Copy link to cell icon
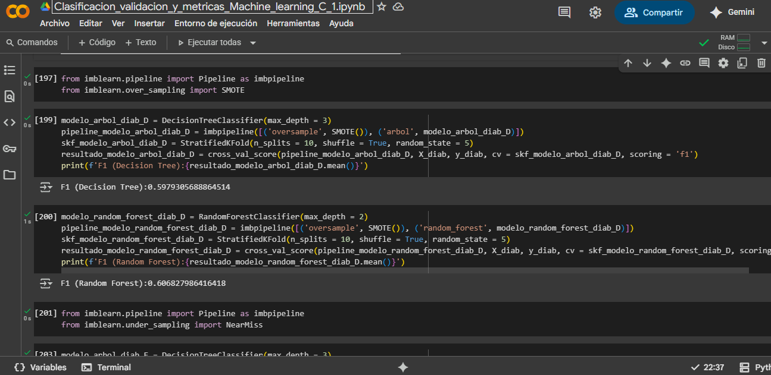Viewport: 771px width, 375px height. [685, 63]
